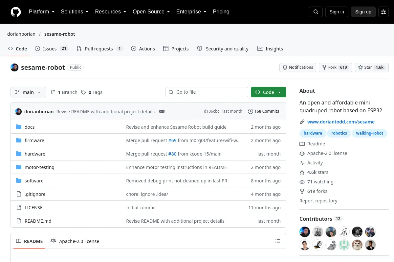Switch to the Actions tab
Image resolution: width=394 pixels, height=262 pixels.
pyautogui.click(x=143, y=49)
